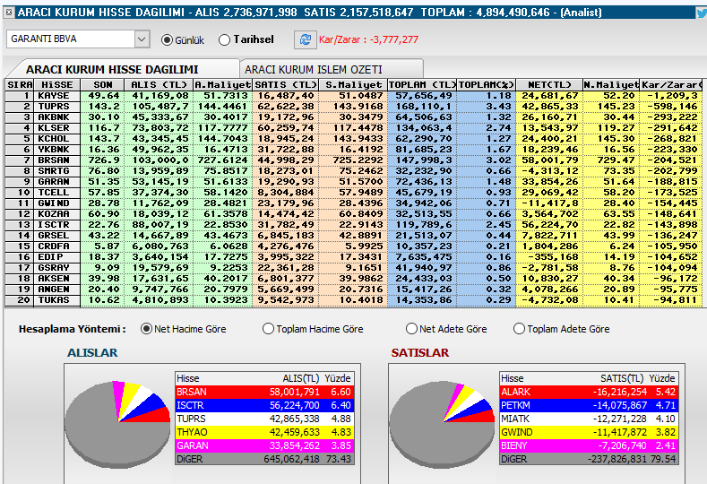Screen dimensions: 707x484
Task: Click the yellow GWIND row in SATISLAR legend
Action: pos(589,432)
